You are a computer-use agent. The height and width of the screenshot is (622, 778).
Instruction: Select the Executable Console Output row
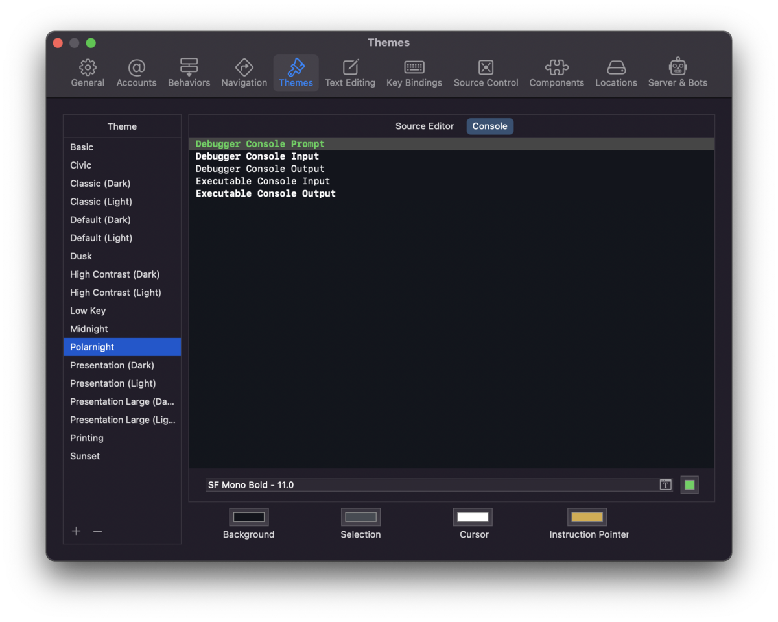[452, 193]
